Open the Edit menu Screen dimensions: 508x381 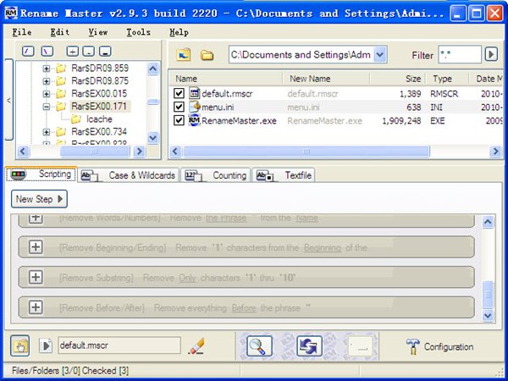(60, 32)
